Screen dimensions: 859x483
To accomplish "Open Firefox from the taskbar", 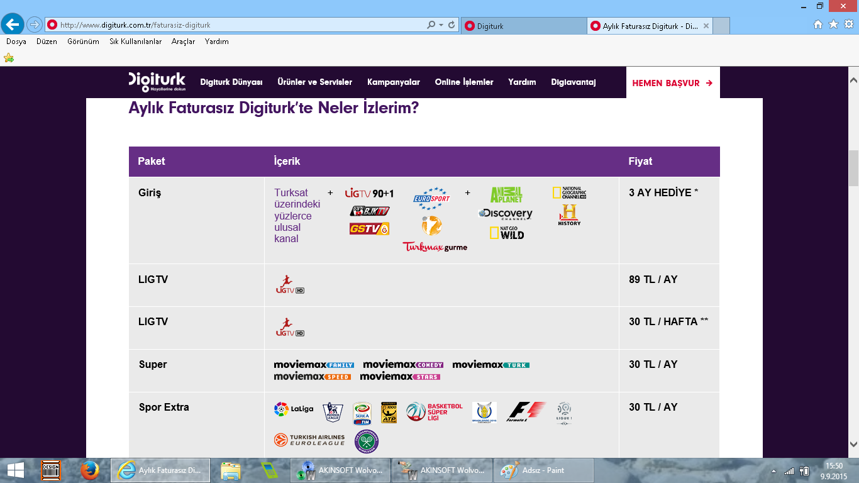I will (90, 470).
